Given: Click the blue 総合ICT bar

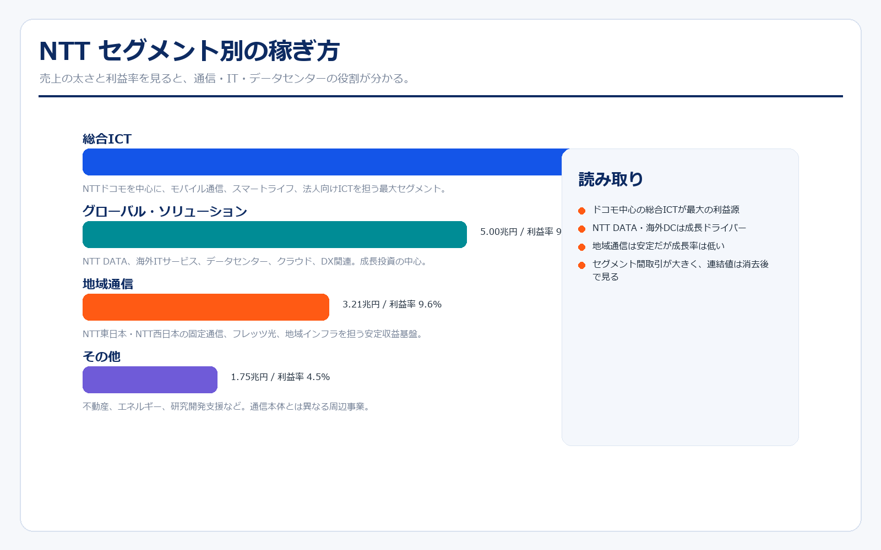Looking at the screenshot, I should tap(322, 162).
